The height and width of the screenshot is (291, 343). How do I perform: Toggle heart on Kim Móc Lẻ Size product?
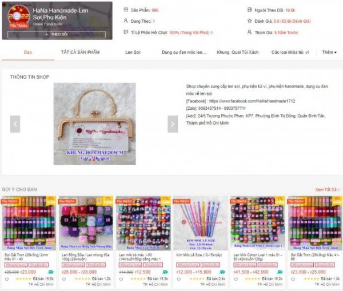click(x=178, y=279)
